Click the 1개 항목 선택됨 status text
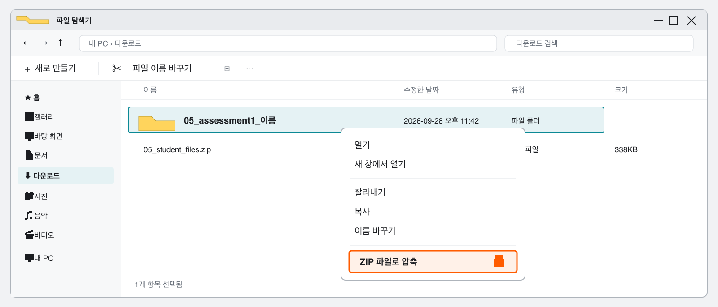718x307 pixels. 158,284
